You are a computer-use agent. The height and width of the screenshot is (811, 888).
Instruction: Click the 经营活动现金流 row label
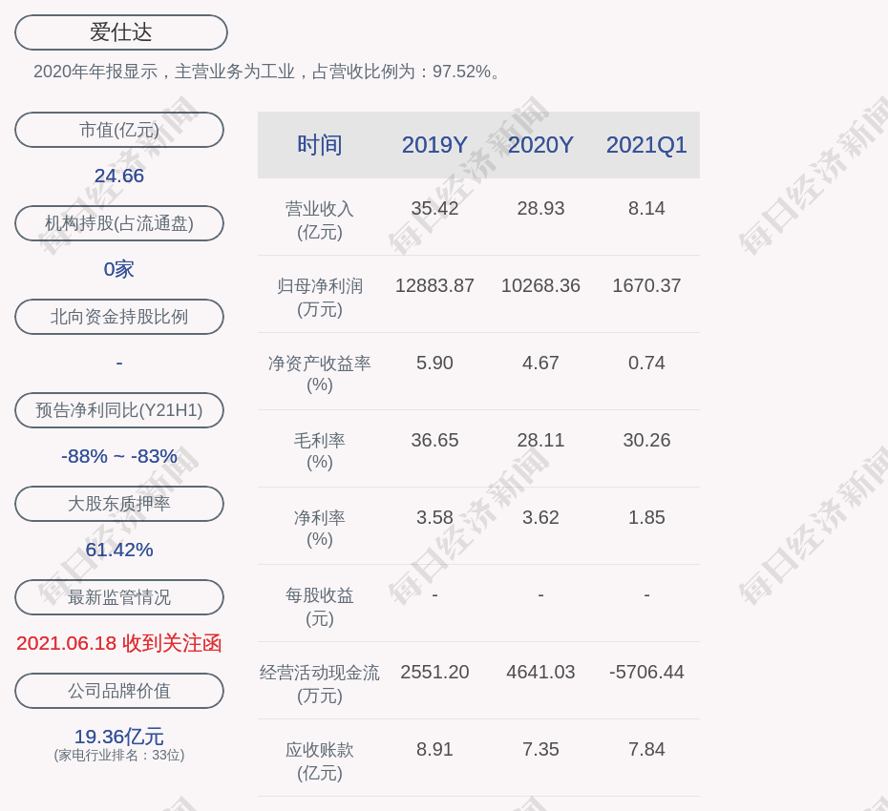[x=320, y=683]
